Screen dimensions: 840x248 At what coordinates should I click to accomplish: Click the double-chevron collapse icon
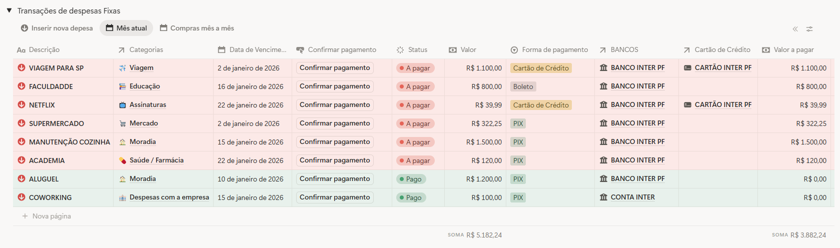click(x=795, y=29)
